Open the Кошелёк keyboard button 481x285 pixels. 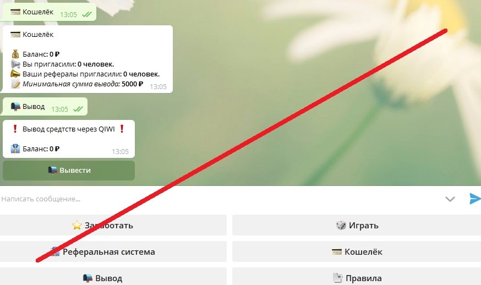tap(357, 251)
